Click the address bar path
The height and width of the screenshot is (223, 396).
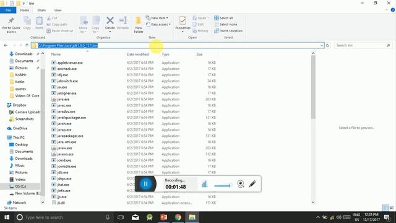(67, 45)
